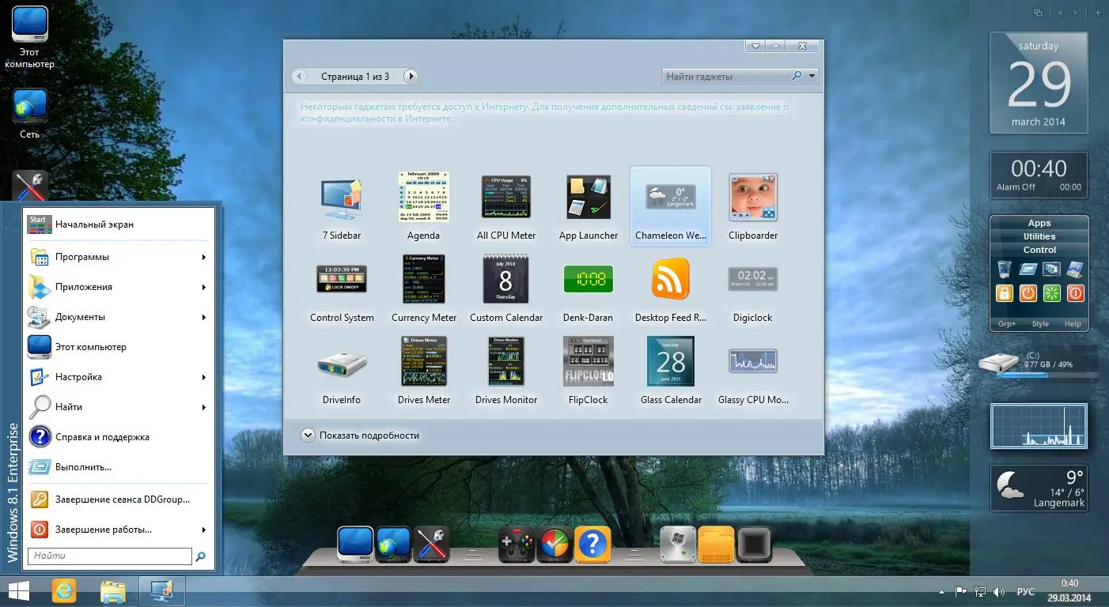Click the Recycle Bin icon in launcher gadget
This screenshot has width=1109, height=607.
(x=1005, y=270)
